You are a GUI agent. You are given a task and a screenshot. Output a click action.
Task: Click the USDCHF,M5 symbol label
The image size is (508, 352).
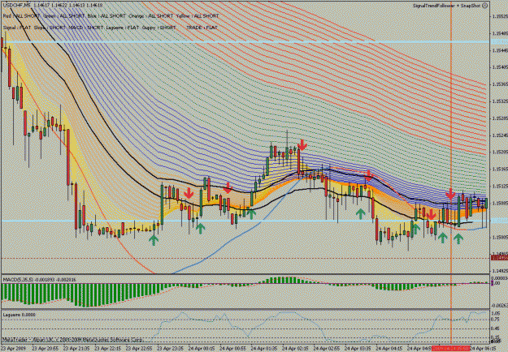coord(18,6)
